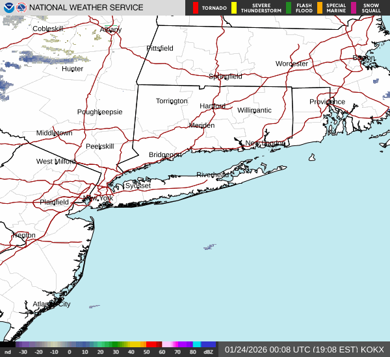Select Hartford on the radar map
This screenshot has height=357, width=390.
tap(213, 106)
